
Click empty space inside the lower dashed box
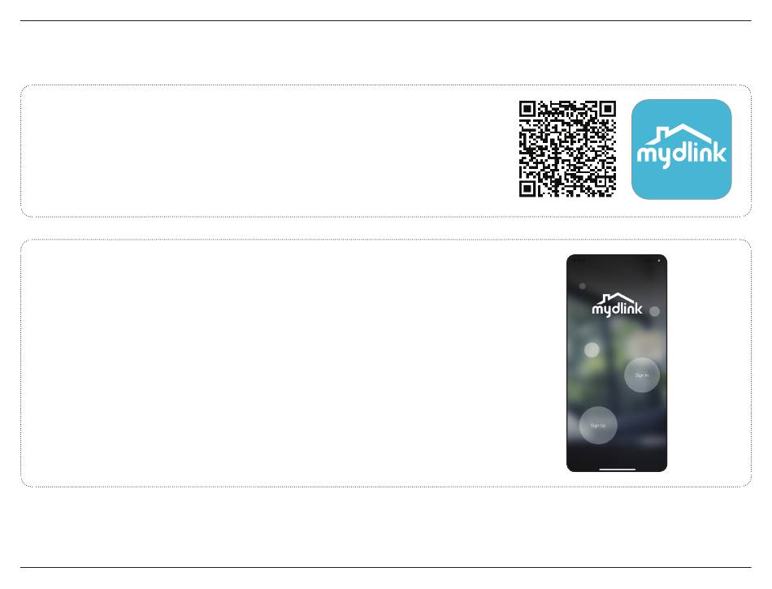coord(290,363)
